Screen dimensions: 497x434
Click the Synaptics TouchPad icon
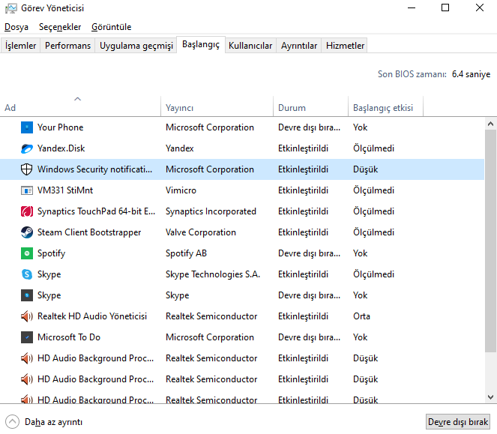pos(27,211)
